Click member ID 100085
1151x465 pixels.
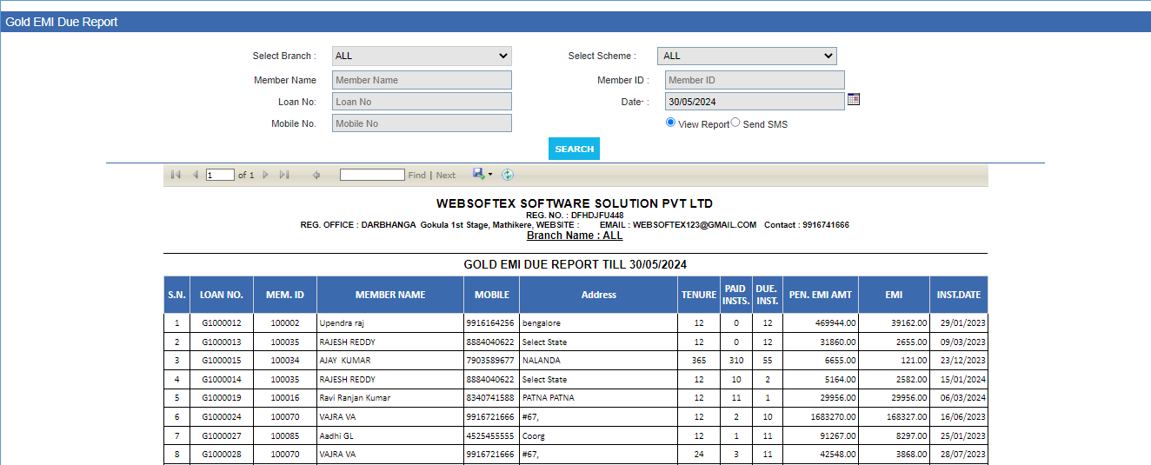coord(285,435)
